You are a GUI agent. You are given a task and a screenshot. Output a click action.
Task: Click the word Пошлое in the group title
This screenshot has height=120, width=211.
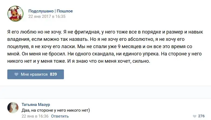tap(65, 11)
